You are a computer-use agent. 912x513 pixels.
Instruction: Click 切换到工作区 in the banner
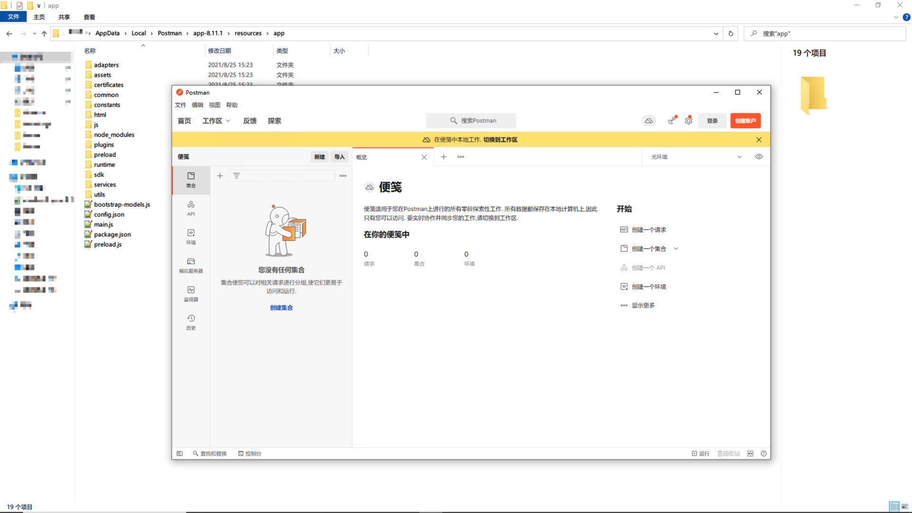tap(500, 140)
